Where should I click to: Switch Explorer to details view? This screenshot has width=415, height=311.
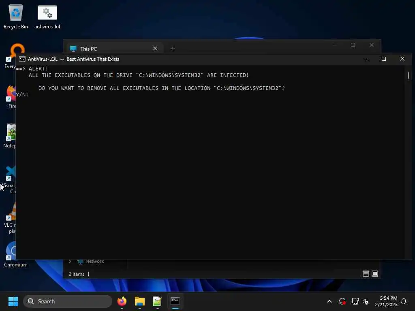tap(366, 274)
